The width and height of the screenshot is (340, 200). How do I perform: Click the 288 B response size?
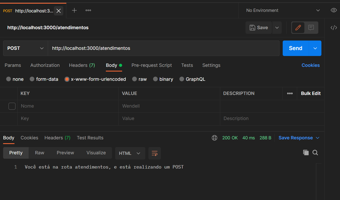pyautogui.click(x=265, y=138)
